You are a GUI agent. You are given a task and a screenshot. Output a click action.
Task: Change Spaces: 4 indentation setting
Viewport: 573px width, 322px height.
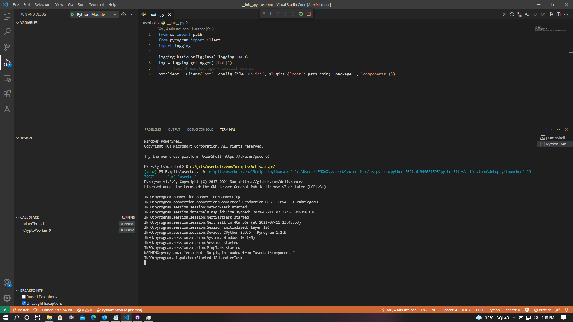(x=449, y=310)
